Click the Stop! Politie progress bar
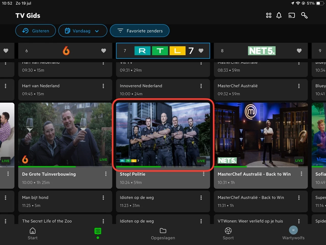Image resolution: width=326 pixels, height=245 pixels. (x=163, y=167)
